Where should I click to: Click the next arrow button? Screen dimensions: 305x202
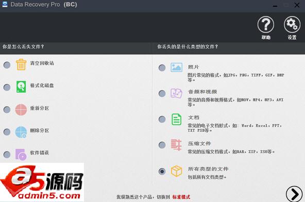pyautogui.click(x=294, y=194)
